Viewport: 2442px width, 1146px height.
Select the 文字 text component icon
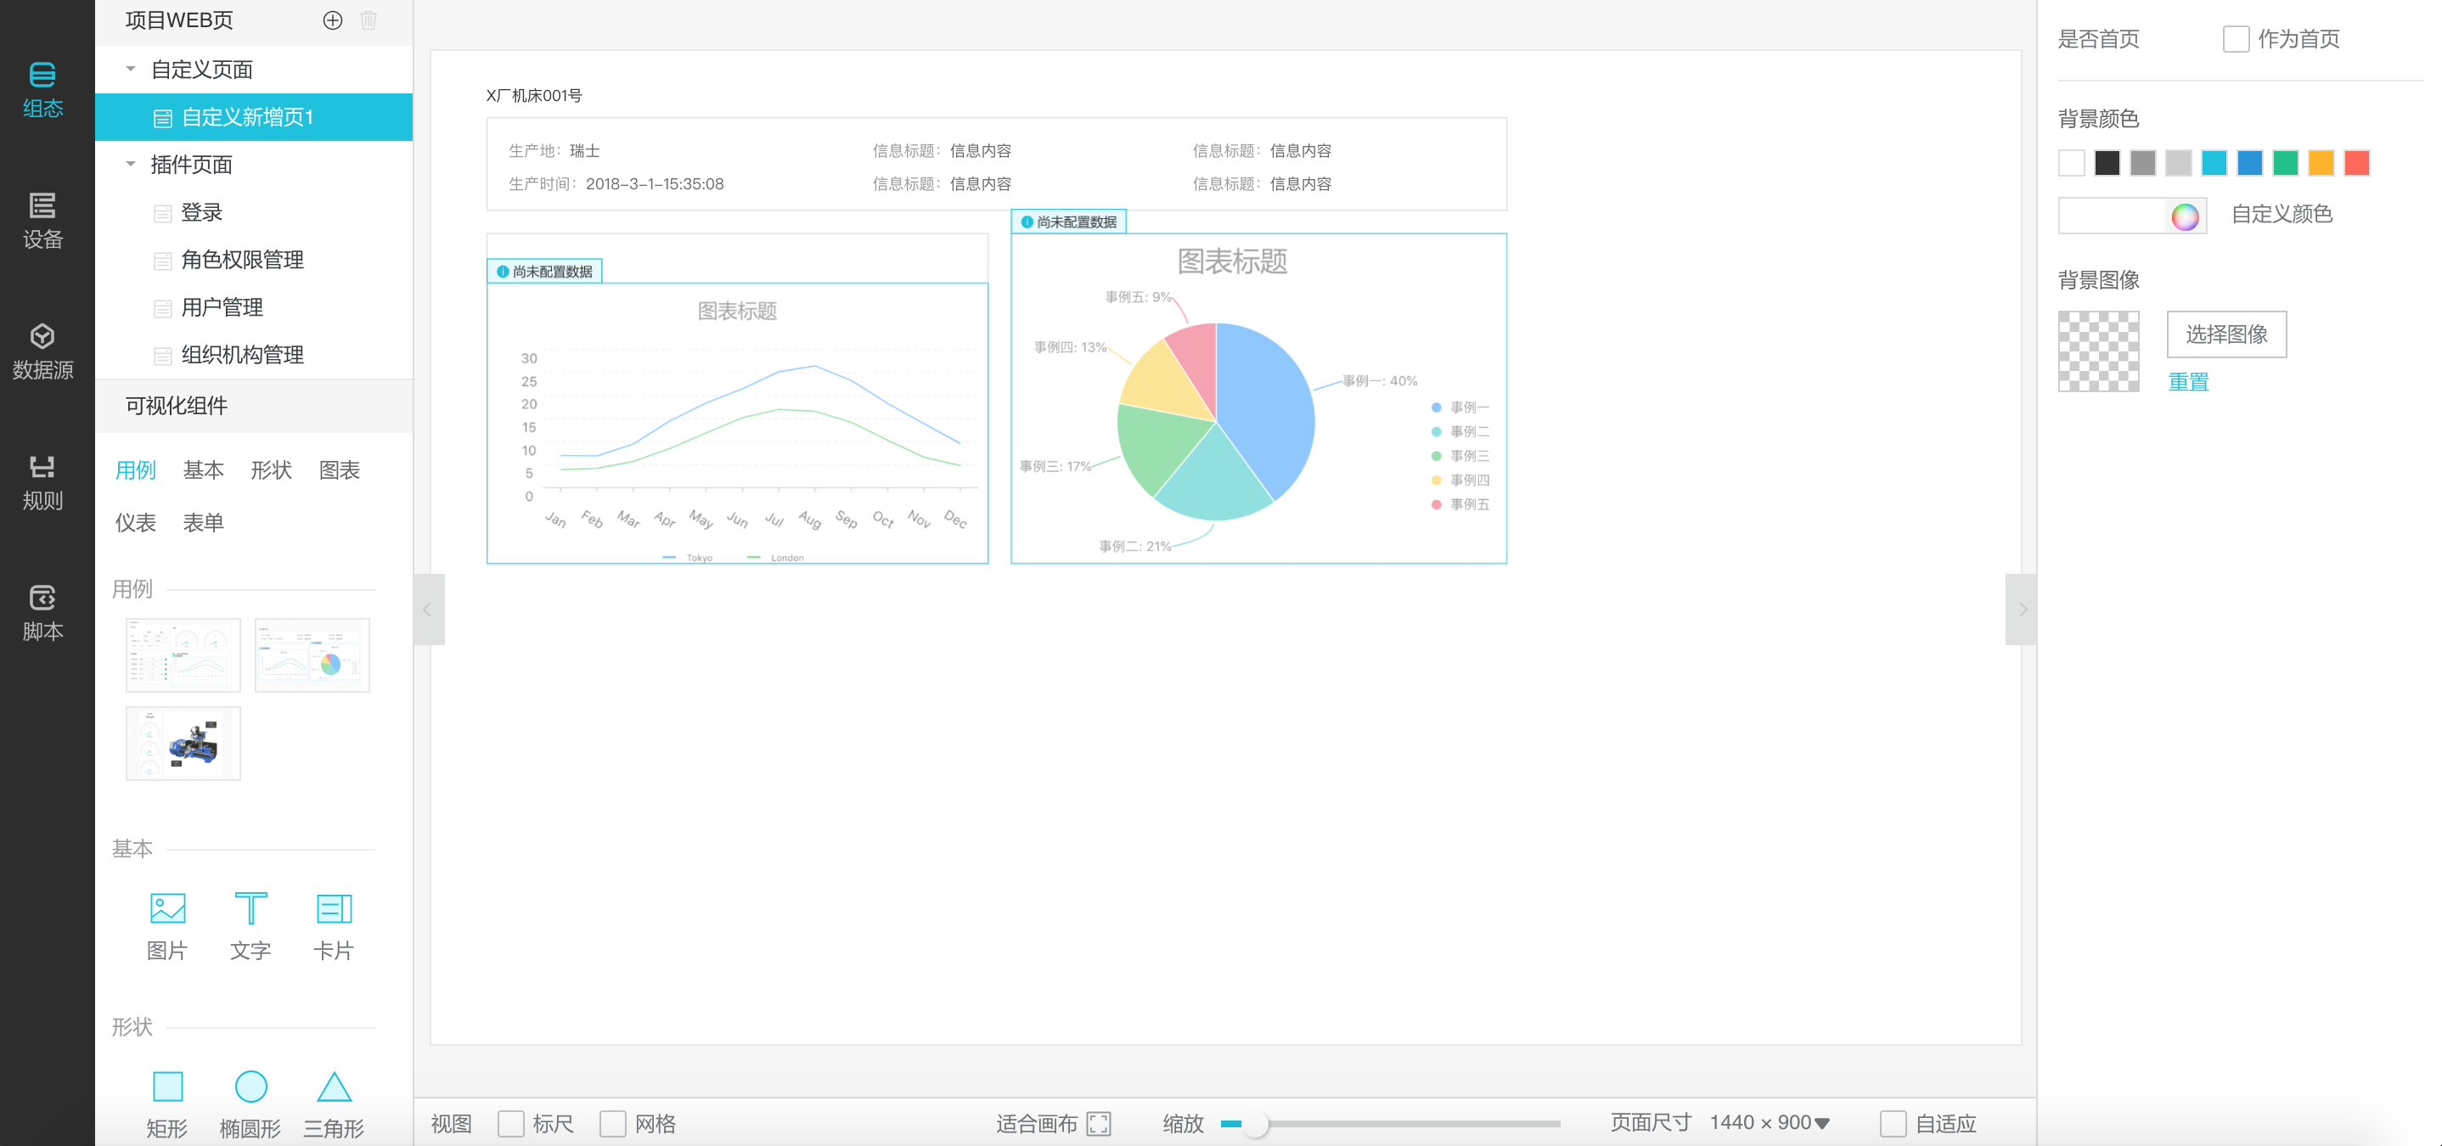[250, 908]
